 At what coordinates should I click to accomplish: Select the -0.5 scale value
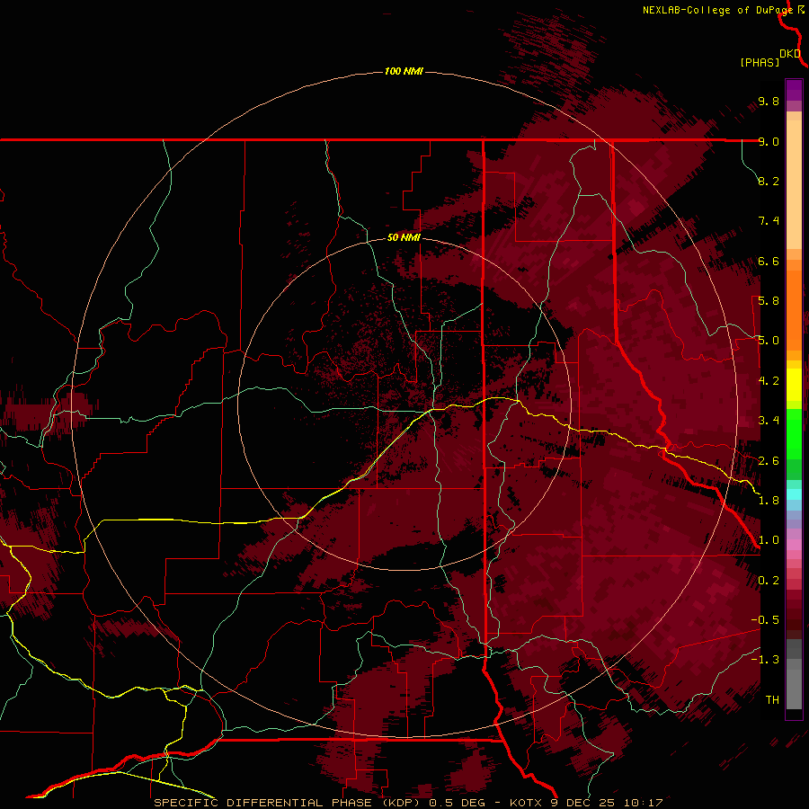click(765, 620)
